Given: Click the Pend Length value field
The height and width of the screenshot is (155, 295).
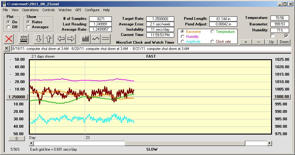Looking at the screenshot, I should pos(223,19).
